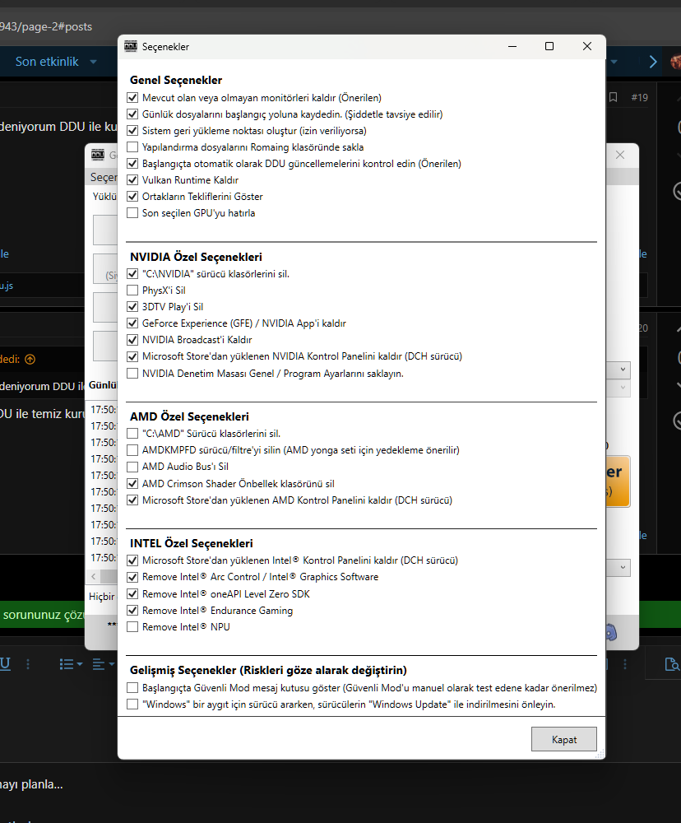Open the dropdown arrow near forum nav right side

(614, 62)
